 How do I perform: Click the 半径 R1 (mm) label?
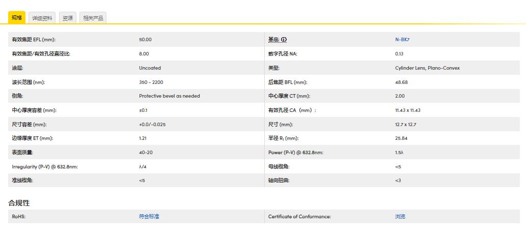click(x=283, y=138)
